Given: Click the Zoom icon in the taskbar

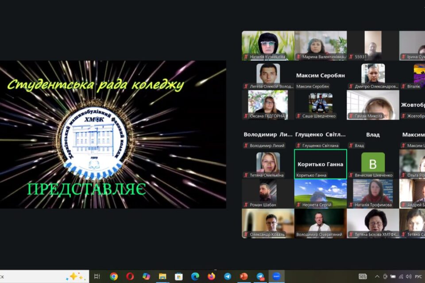Looking at the screenshot, I should 276,276.
